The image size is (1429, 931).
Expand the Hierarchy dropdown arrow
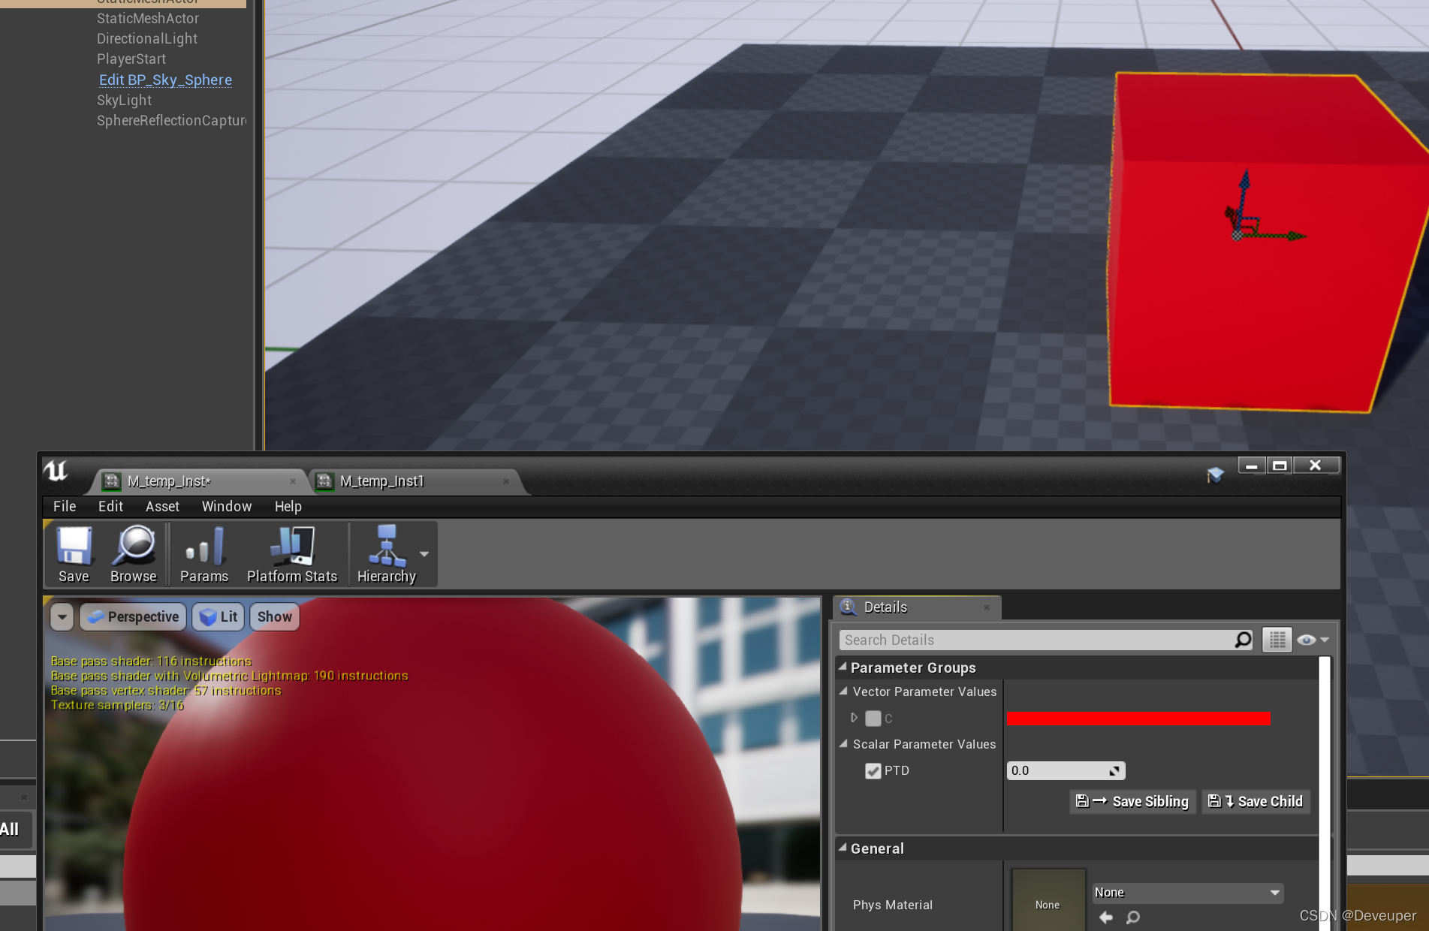point(424,554)
